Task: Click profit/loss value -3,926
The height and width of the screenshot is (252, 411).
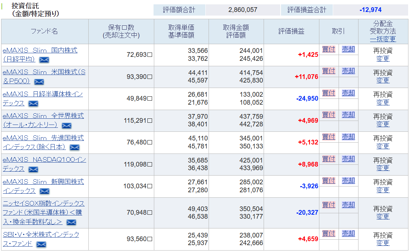Action: [309, 186]
